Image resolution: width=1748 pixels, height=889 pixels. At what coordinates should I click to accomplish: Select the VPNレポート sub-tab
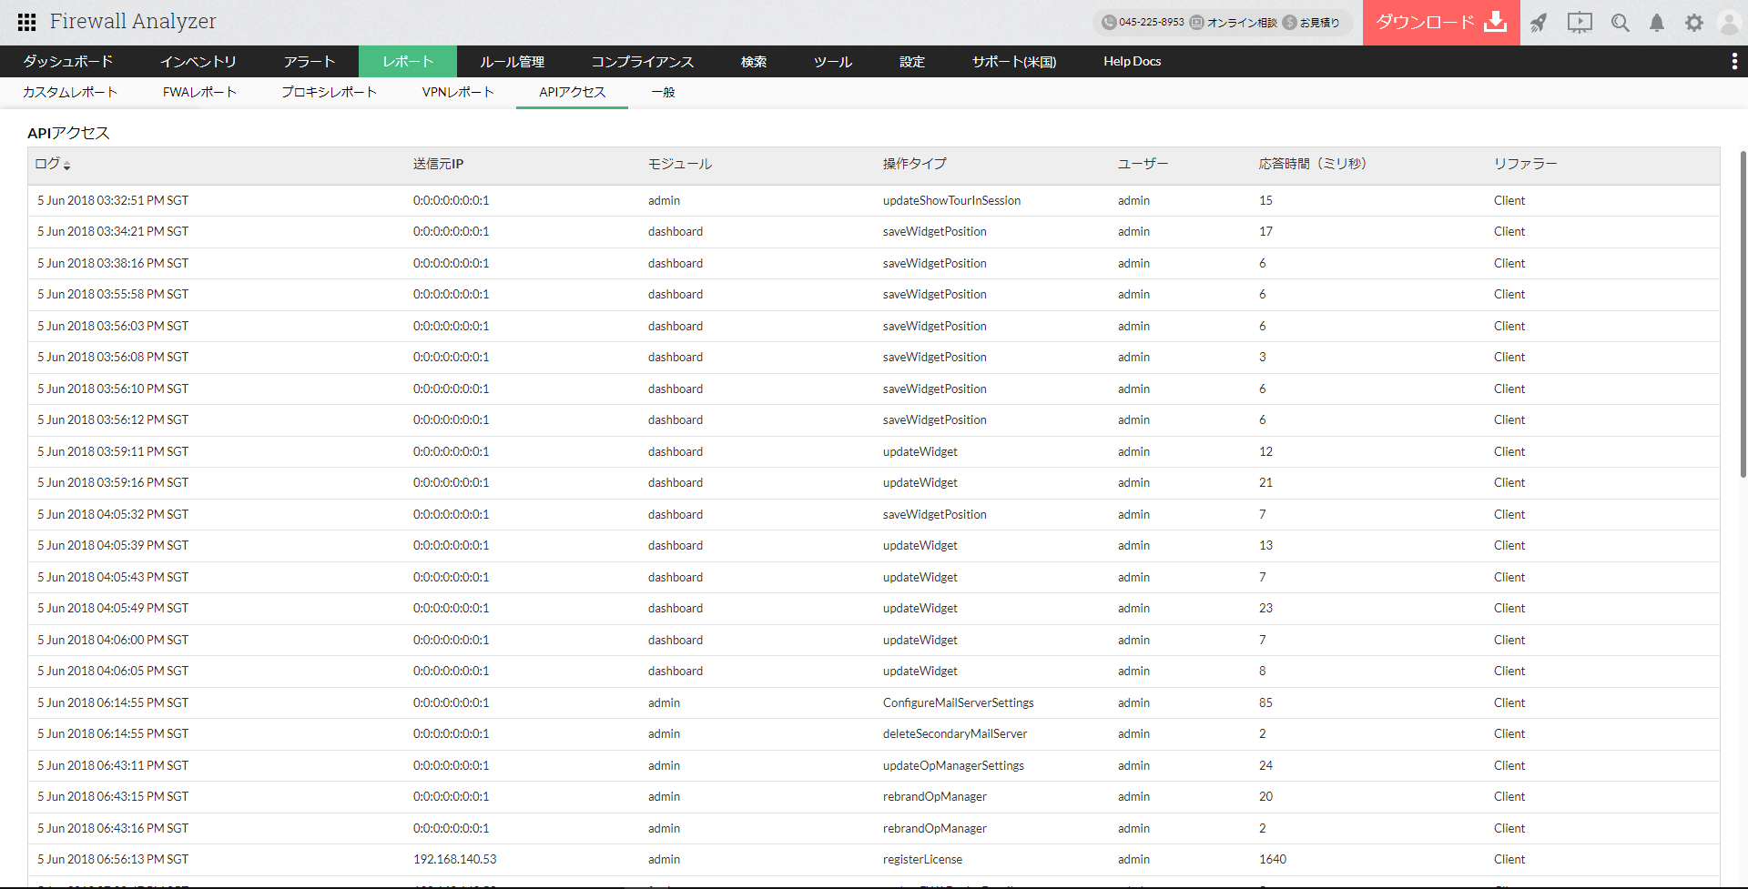[x=457, y=92]
